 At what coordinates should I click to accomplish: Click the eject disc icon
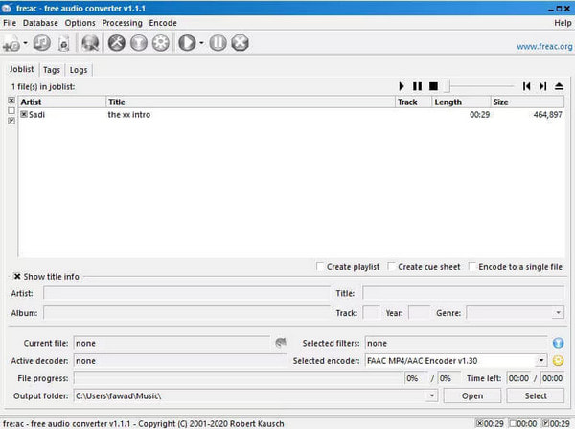[x=559, y=86]
